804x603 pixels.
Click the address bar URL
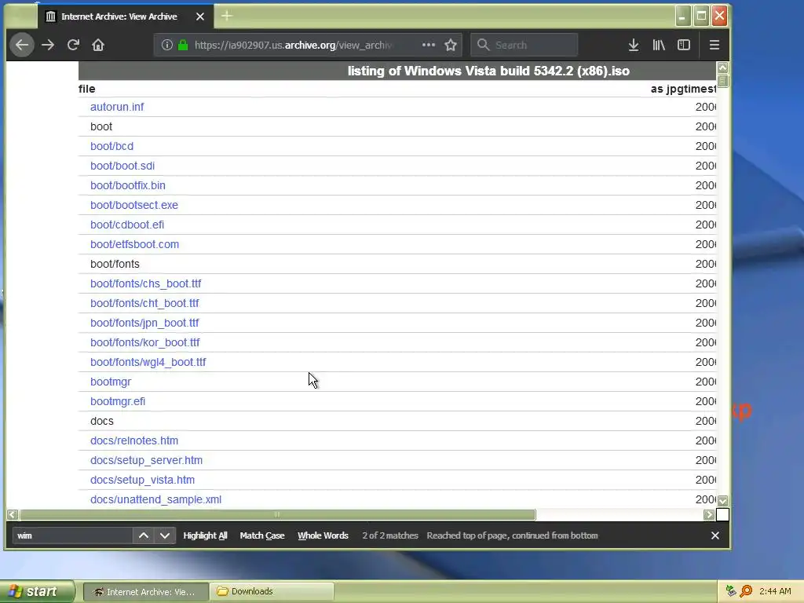click(x=294, y=45)
